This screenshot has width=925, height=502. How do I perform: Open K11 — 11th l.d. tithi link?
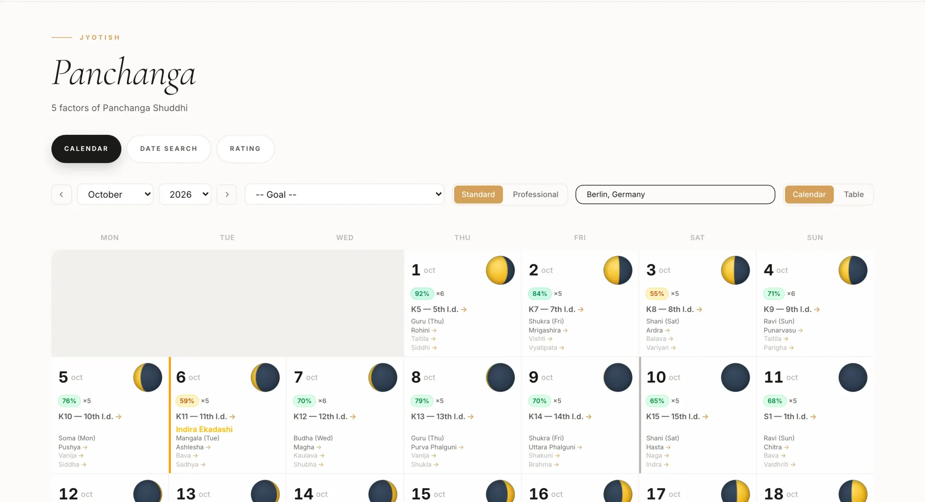click(205, 416)
